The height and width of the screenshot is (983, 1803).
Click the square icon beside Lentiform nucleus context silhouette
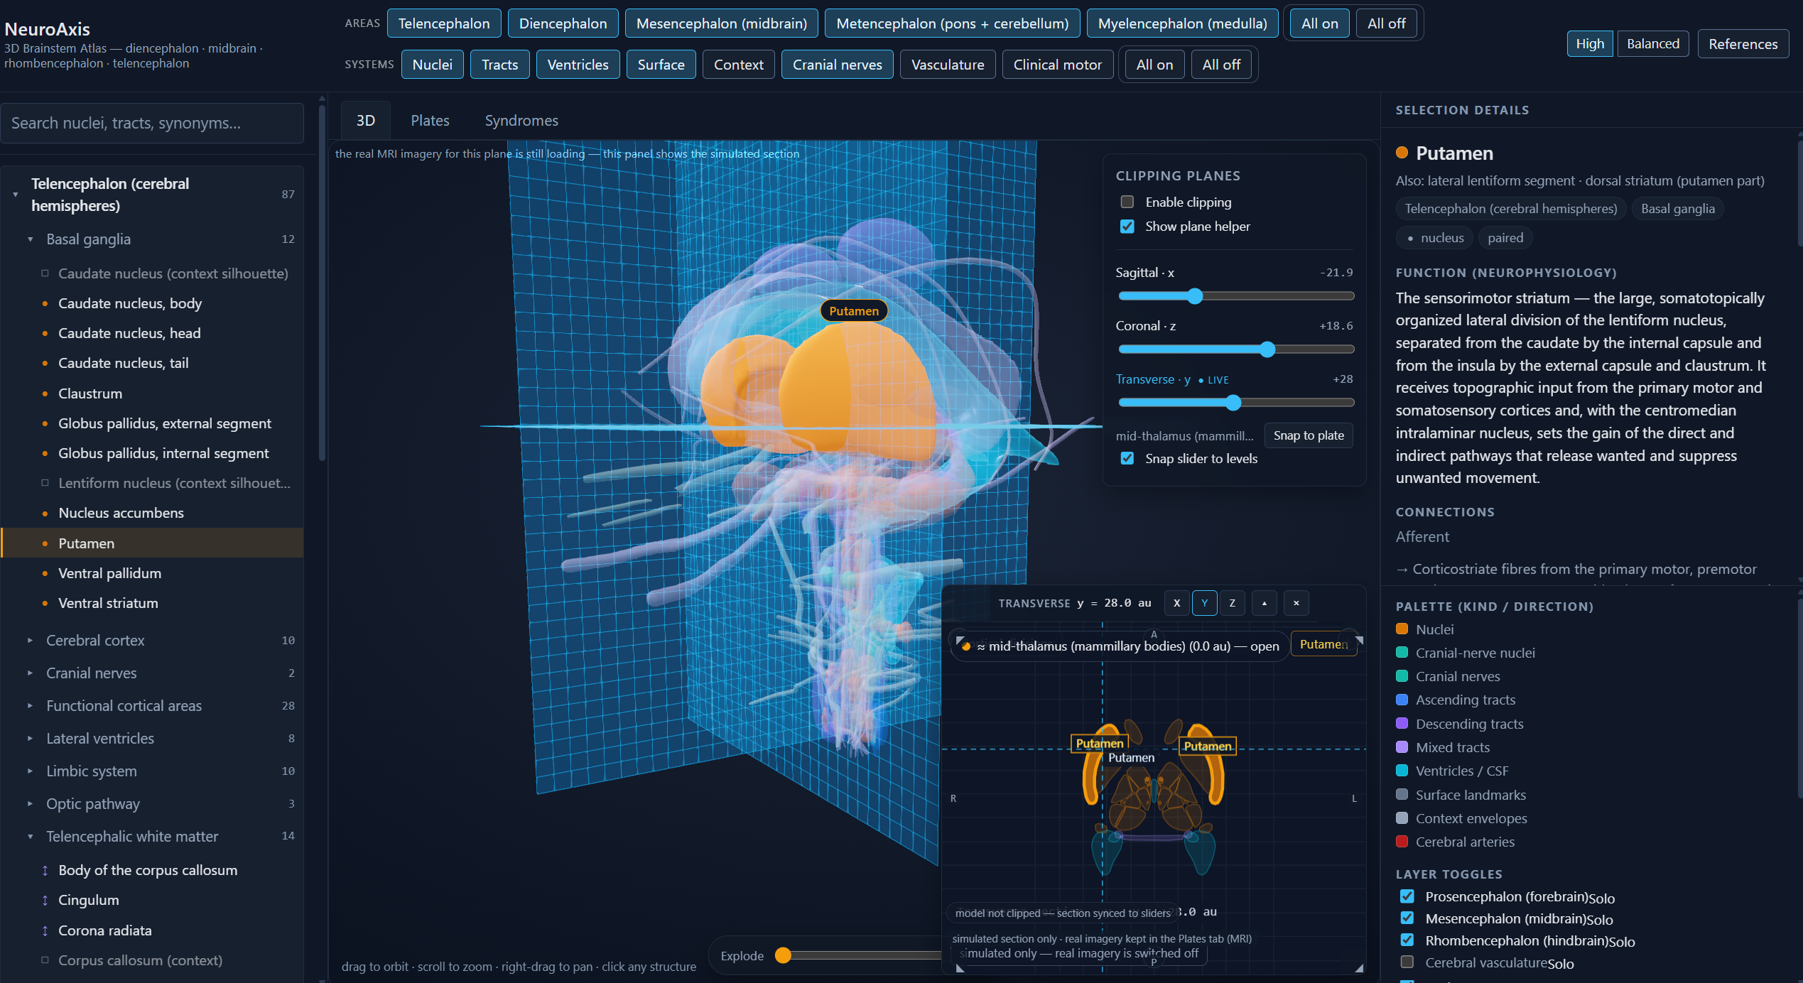[45, 483]
